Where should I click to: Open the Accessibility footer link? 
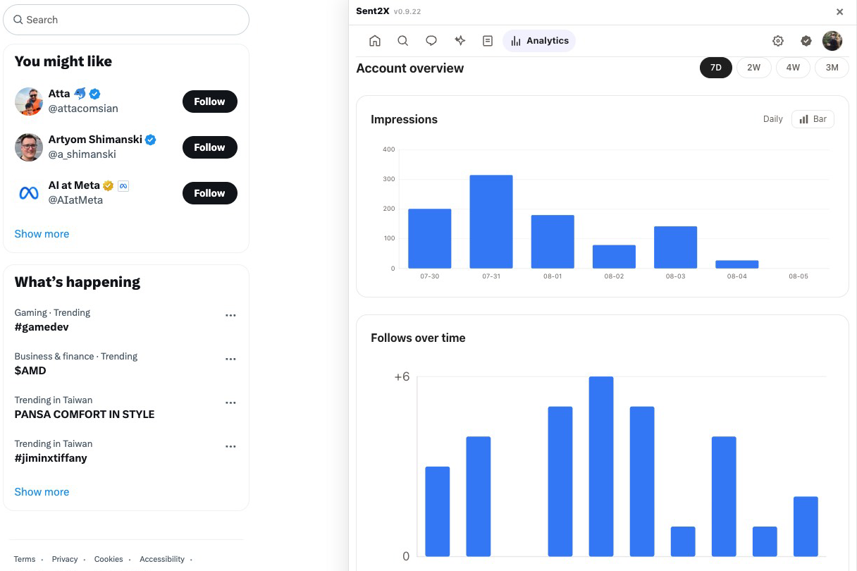tap(162, 559)
